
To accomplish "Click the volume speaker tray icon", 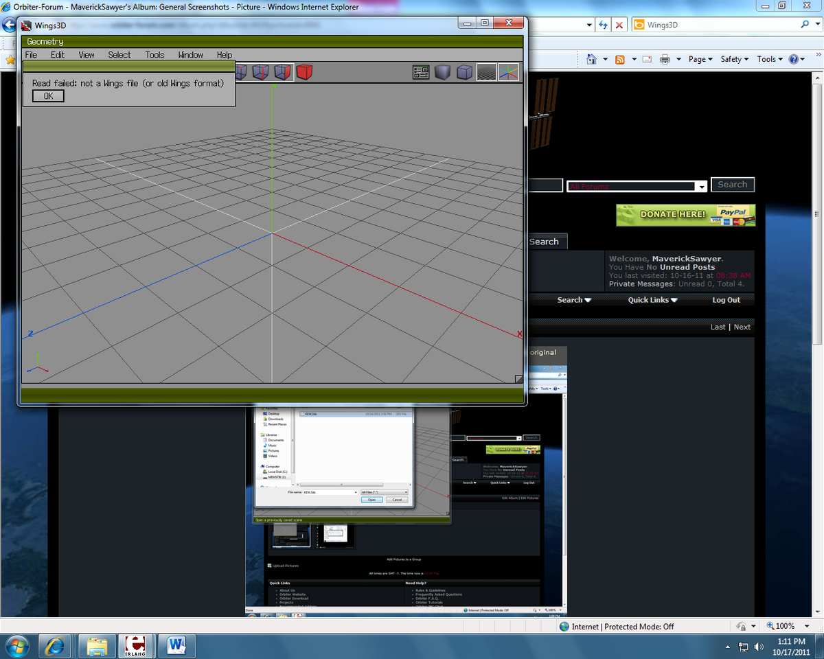I will 759,647.
